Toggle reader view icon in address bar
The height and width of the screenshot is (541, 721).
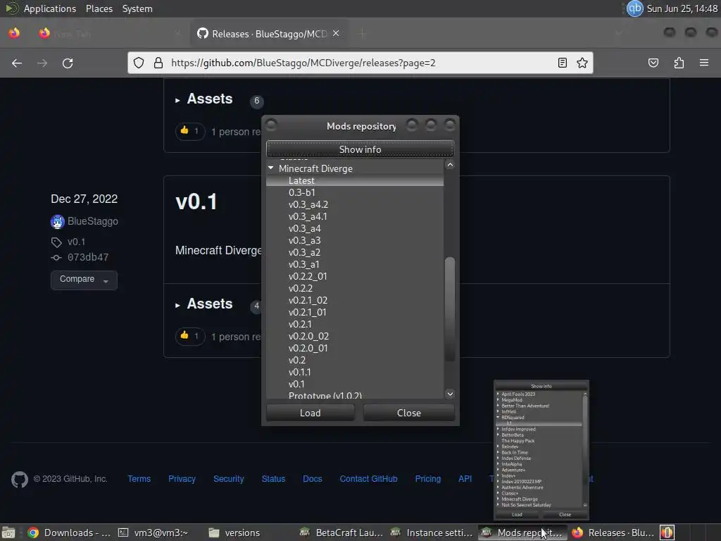[562, 63]
